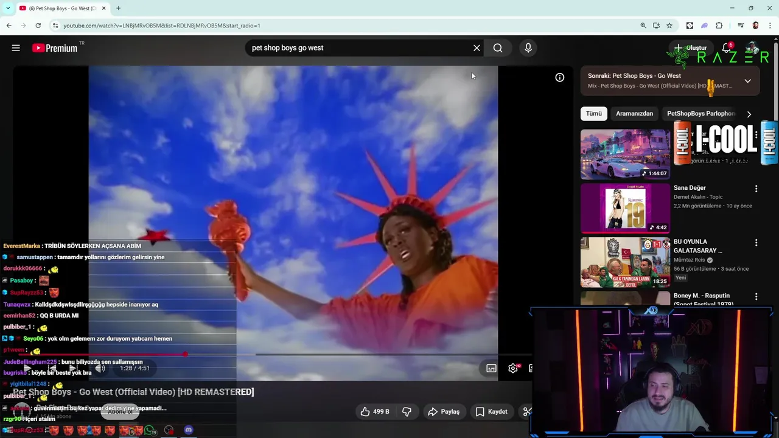The width and height of the screenshot is (779, 438).
Task: Open BU OYUNLA GALATASARAY title link
Action: (698, 246)
